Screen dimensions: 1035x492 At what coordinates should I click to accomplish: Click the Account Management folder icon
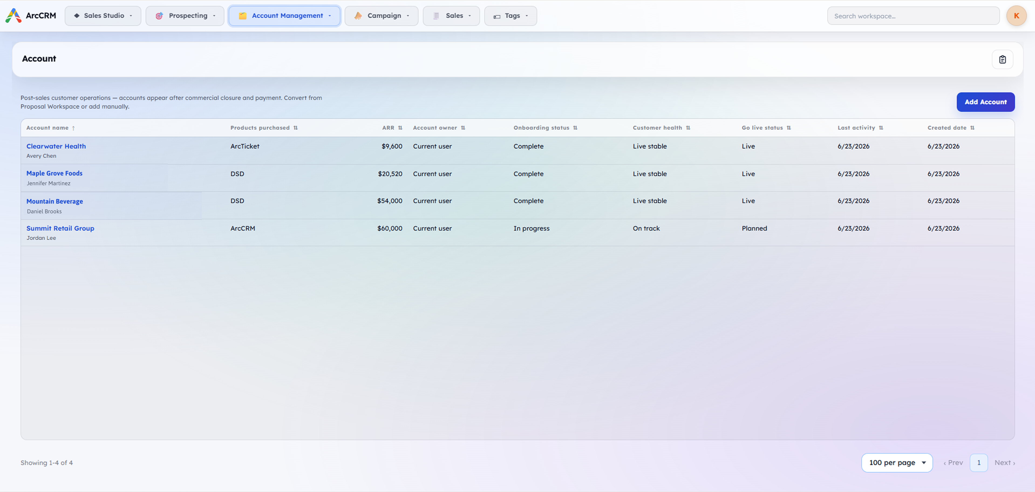[242, 16]
